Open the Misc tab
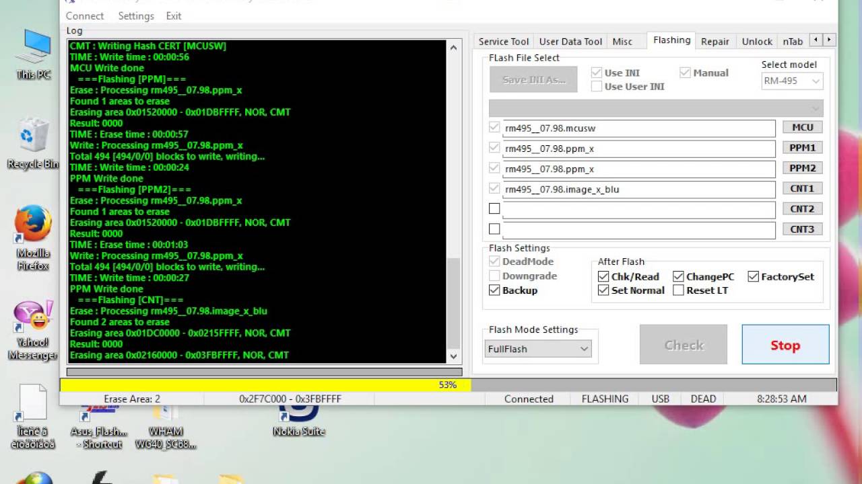 (622, 41)
